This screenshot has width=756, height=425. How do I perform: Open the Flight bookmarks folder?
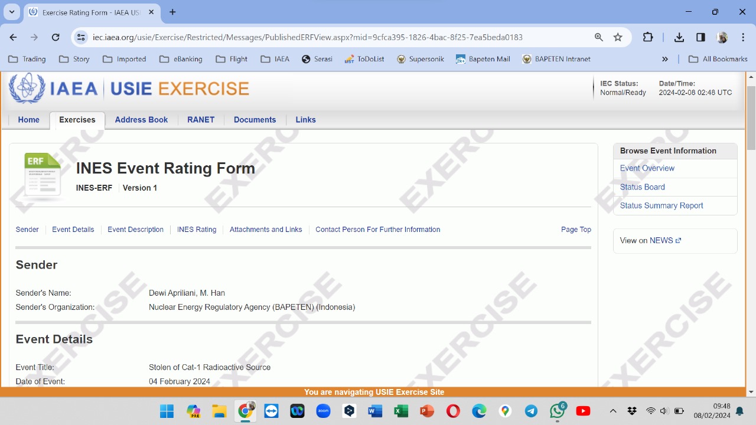click(232, 59)
